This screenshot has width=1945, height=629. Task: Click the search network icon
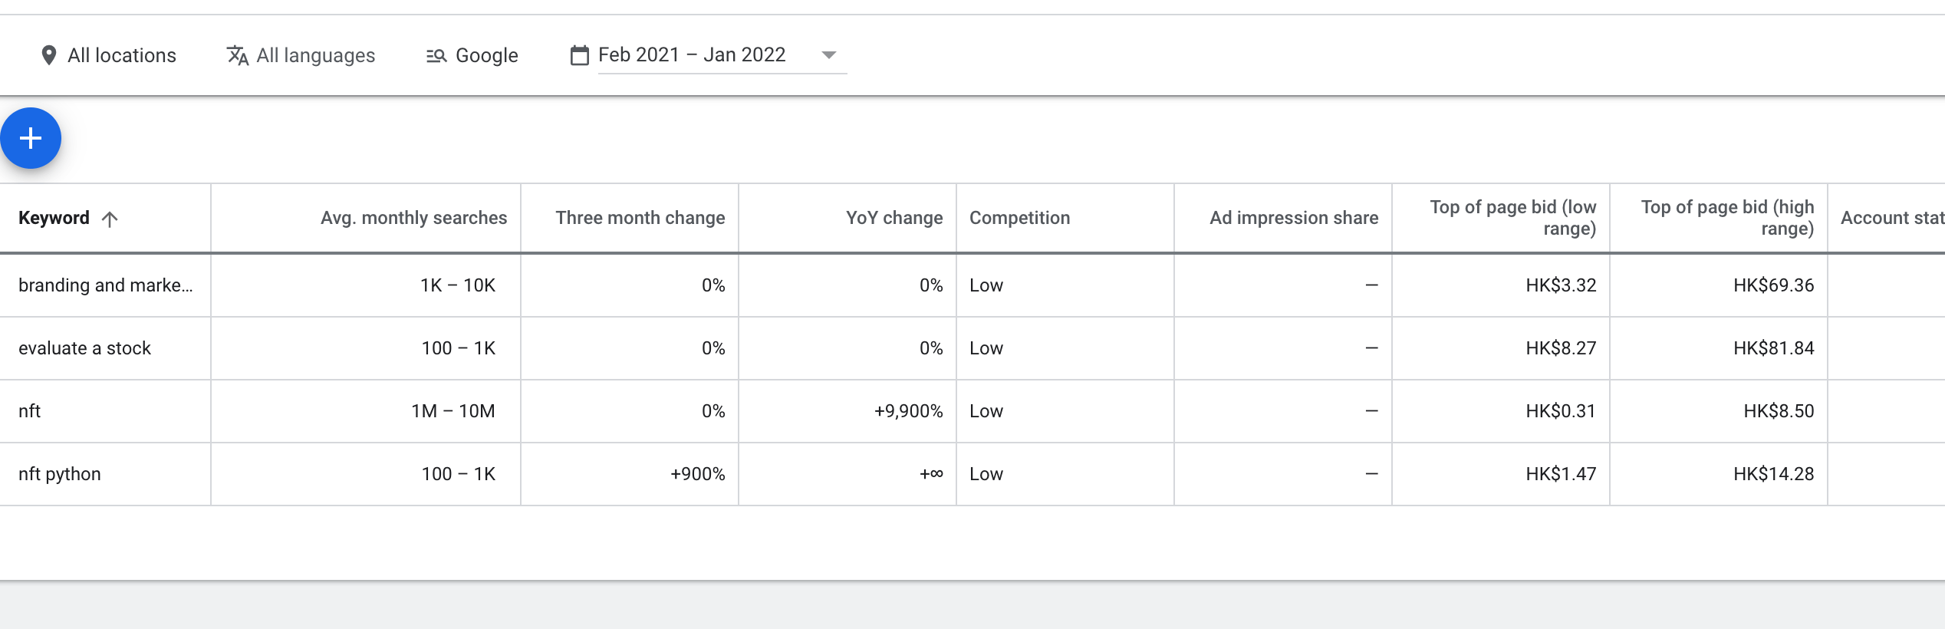pos(436,55)
